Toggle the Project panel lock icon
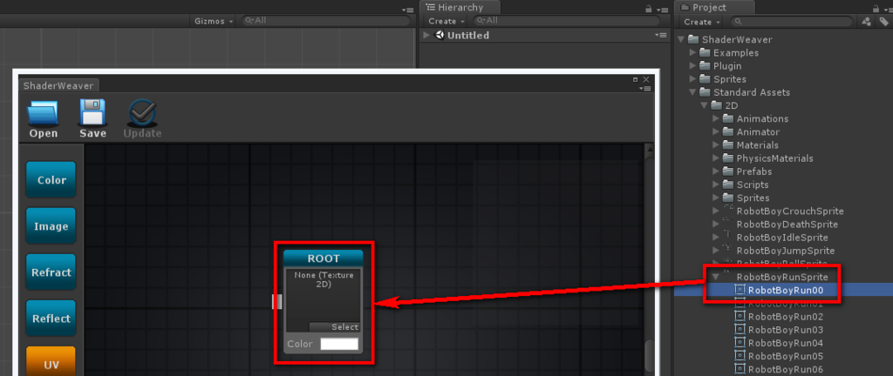This screenshot has height=376, width=893. pyautogui.click(x=876, y=9)
